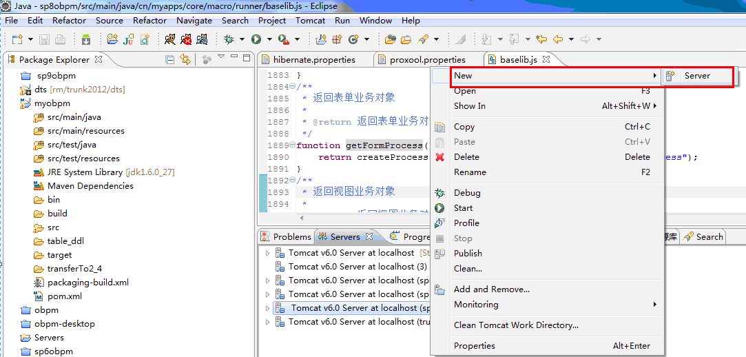Toggle code fold at line 1884
The height and width of the screenshot is (357, 746).
coord(292,87)
